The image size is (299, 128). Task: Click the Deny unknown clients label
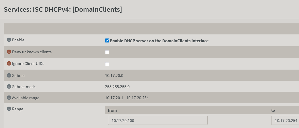[32, 52]
